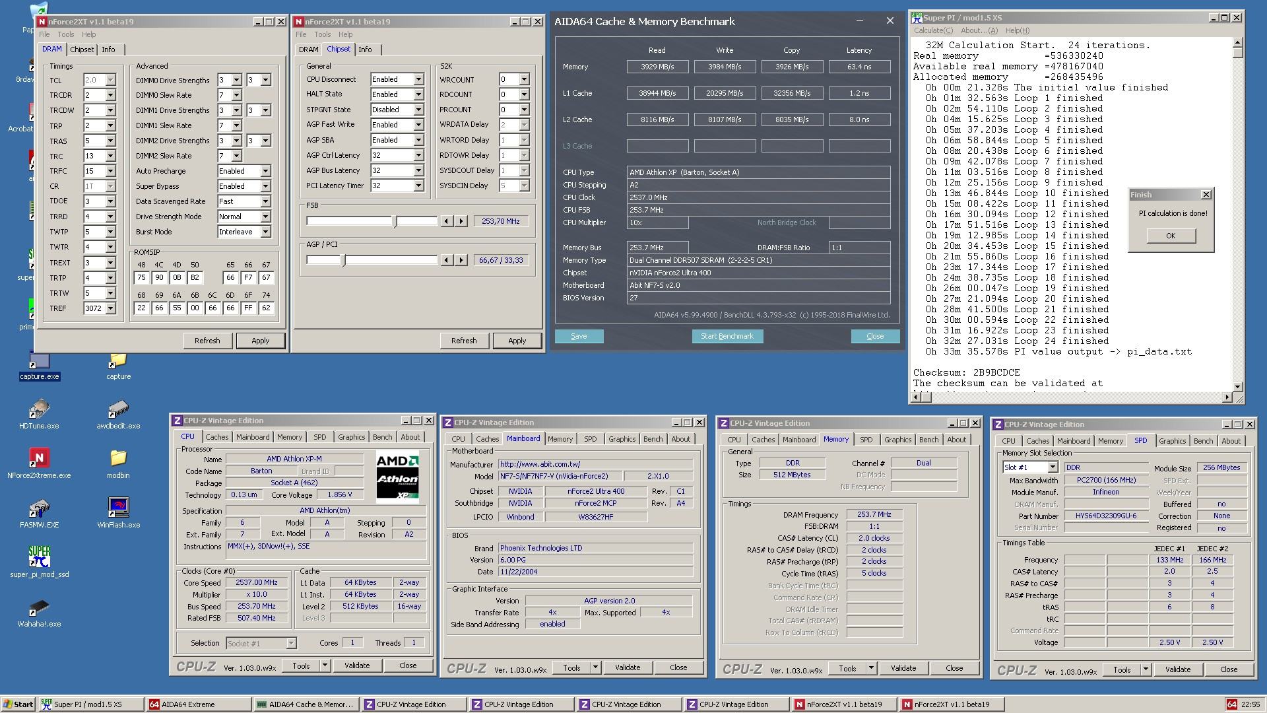Screen dimensions: 1267x713
Task: Expand the TRAS timing dropdown
Action: point(110,141)
